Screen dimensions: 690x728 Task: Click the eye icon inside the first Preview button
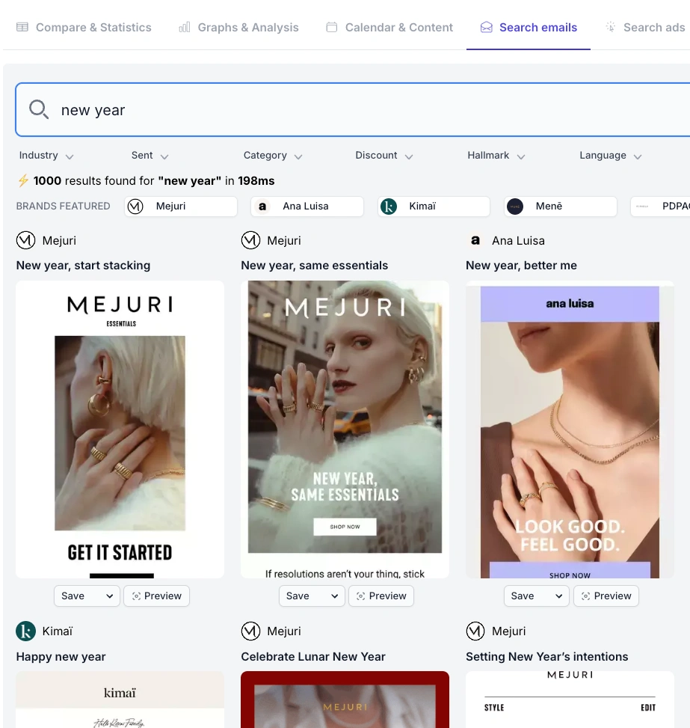(x=135, y=596)
